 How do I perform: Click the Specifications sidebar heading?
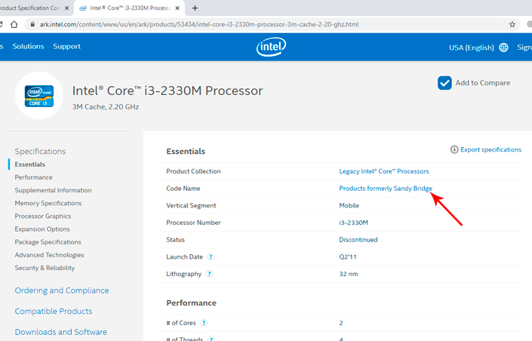point(40,152)
